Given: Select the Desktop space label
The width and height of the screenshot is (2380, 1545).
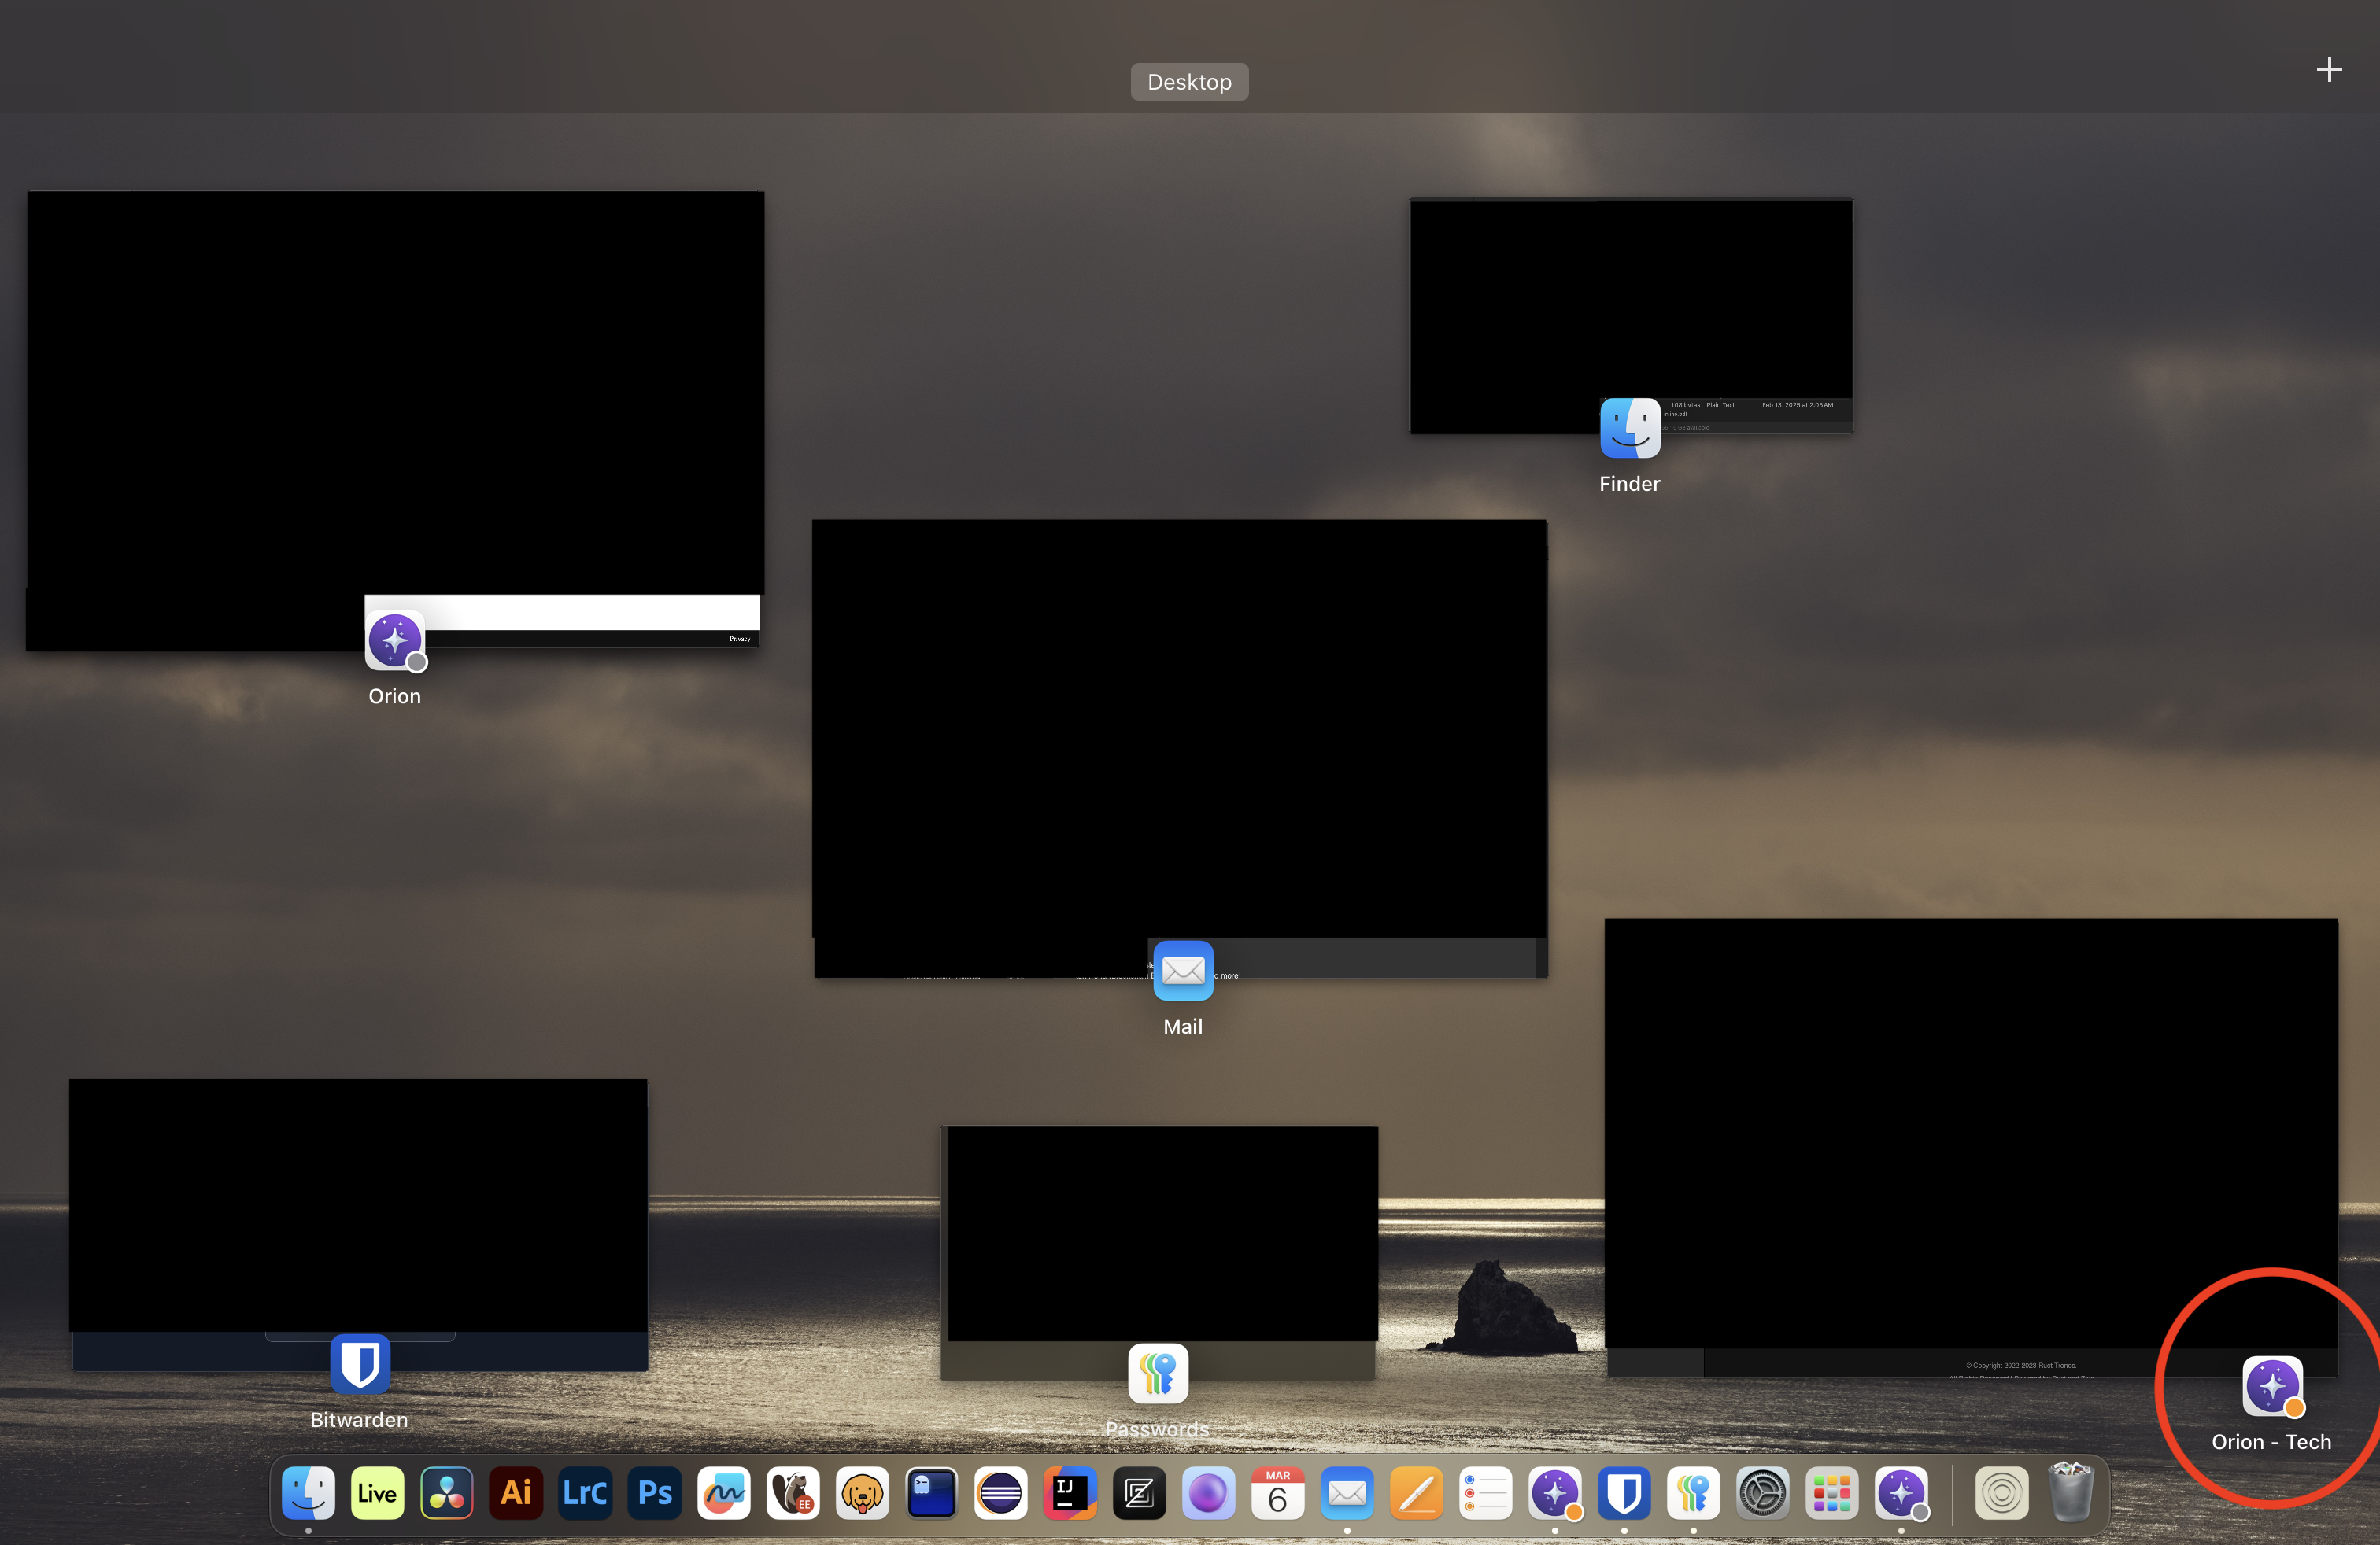Looking at the screenshot, I should click(1189, 82).
